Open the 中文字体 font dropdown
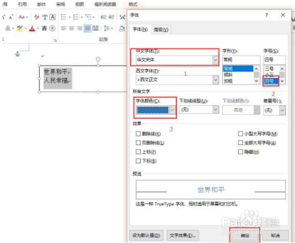The height and width of the screenshot is (243, 295). [x=215, y=60]
